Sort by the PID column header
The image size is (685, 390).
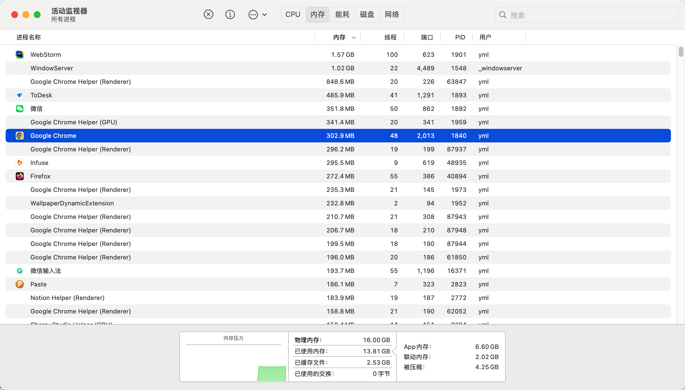point(460,37)
